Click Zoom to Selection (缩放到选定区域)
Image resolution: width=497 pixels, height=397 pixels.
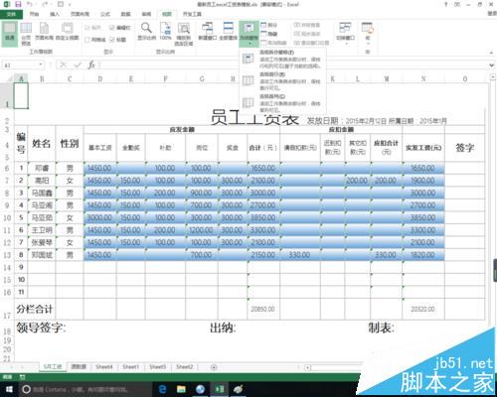pos(184,34)
